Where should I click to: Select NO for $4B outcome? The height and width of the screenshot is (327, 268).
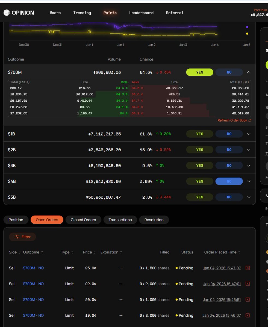229,181
